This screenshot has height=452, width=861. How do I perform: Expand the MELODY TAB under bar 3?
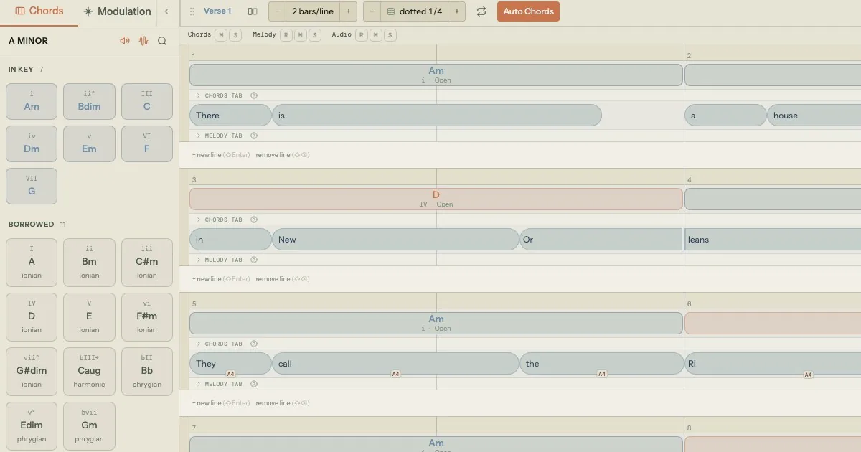coord(220,260)
